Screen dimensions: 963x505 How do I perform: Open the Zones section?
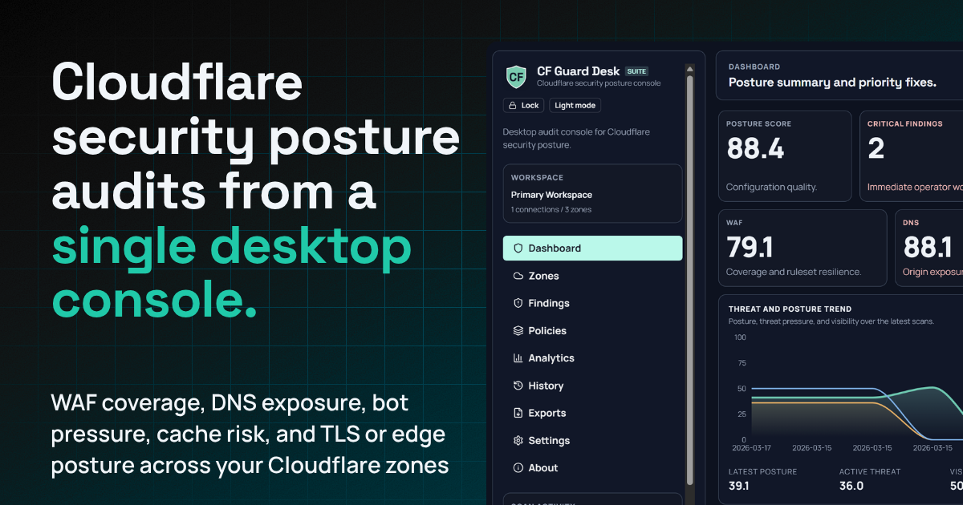tap(593, 276)
